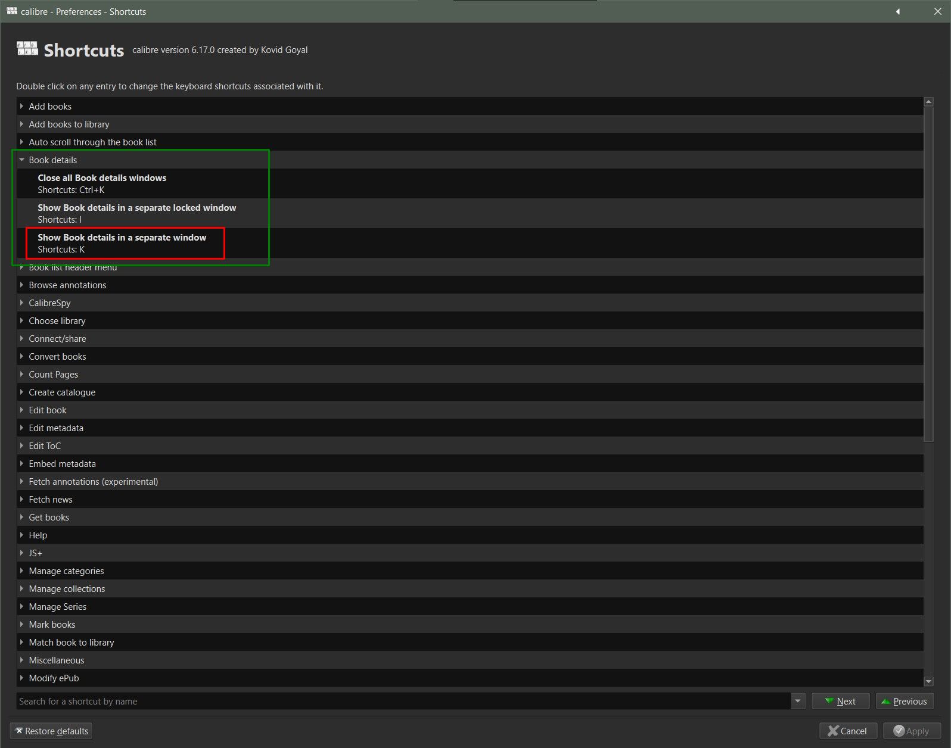Screen dimensions: 951x748
Task: Click the Get books category row
Action: [470, 517]
